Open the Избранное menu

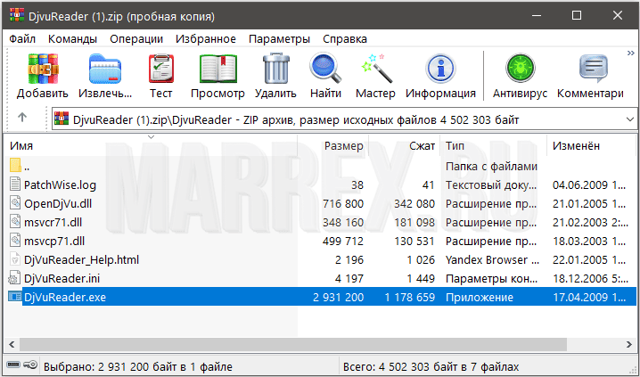[x=206, y=39]
